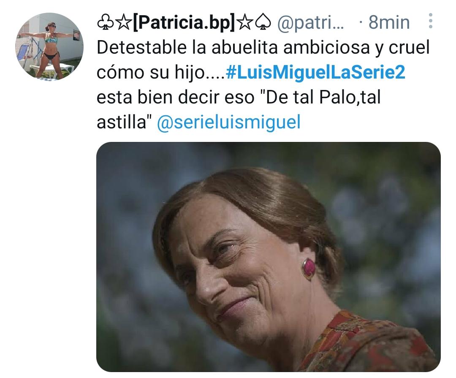Expand the attached photo of the woman
This screenshot has width=456, height=378.
pos(269,257)
